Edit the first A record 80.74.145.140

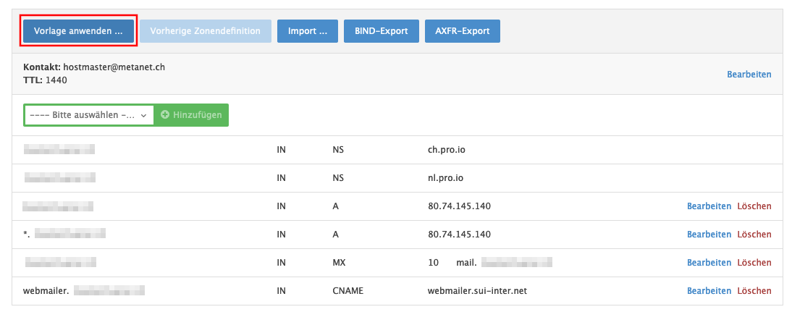click(708, 206)
